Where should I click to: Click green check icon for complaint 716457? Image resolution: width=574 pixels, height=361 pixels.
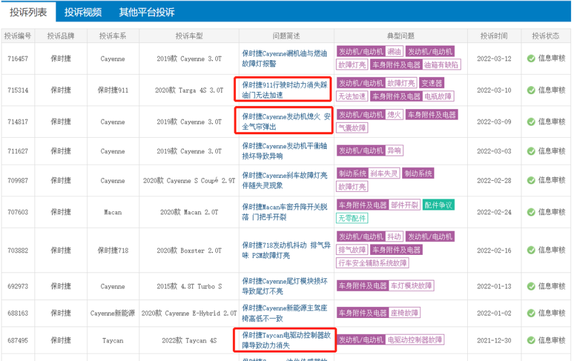click(x=531, y=59)
